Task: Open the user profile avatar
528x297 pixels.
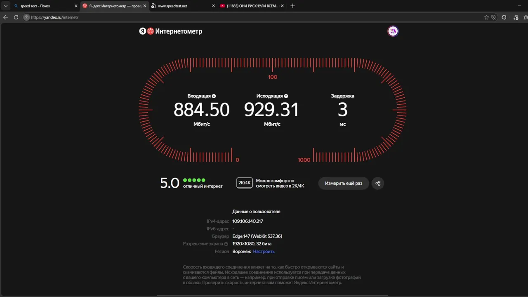Action: pyautogui.click(x=393, y=31)
